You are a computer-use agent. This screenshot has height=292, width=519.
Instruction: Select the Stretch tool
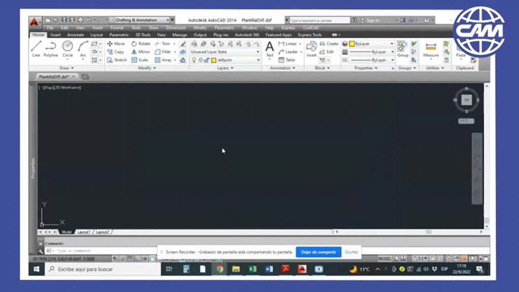117,60
